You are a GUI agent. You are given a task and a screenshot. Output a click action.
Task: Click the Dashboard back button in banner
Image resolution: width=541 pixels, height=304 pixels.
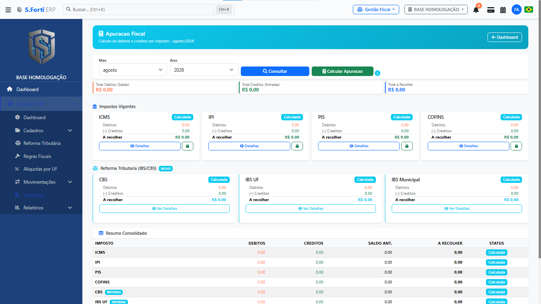click(505, 37)
